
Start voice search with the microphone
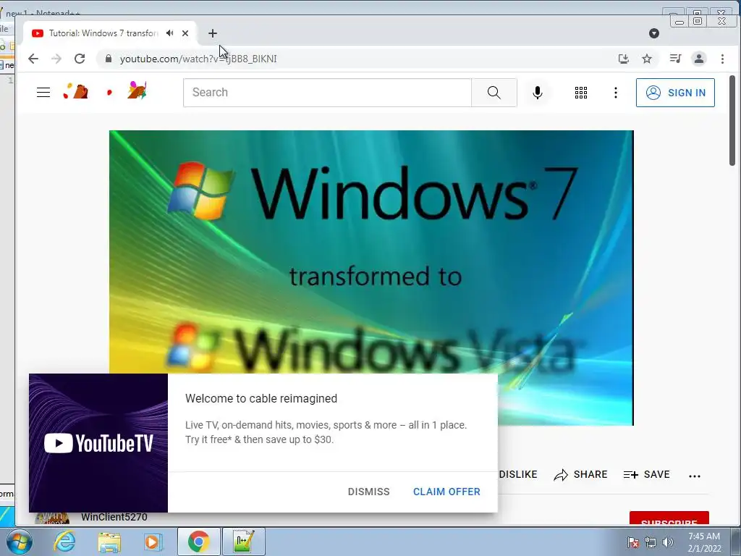tap(538, 92)
